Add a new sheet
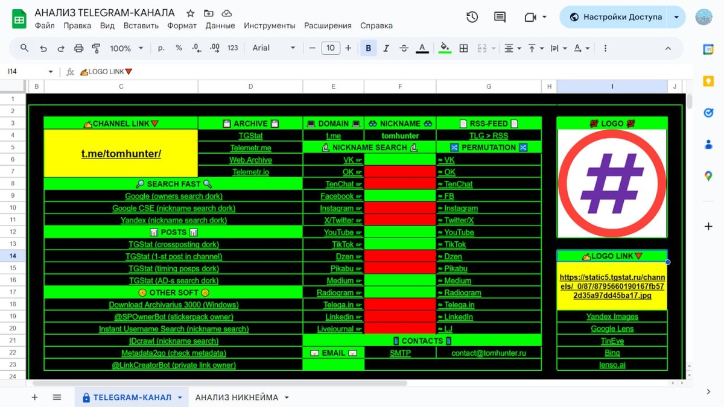Image resolution: width=724 pixels, height=407 pixels. point(34,397)
